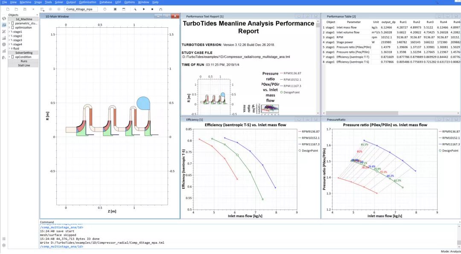Click the Stall Line section header
The height and width of the screenshot is (254, 461).
point(24,66)
